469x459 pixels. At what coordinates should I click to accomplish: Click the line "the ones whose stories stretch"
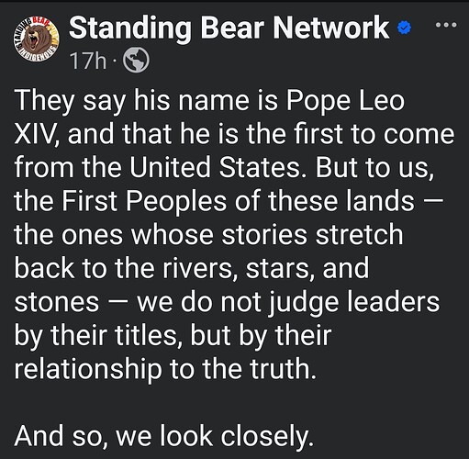[208, 234]
